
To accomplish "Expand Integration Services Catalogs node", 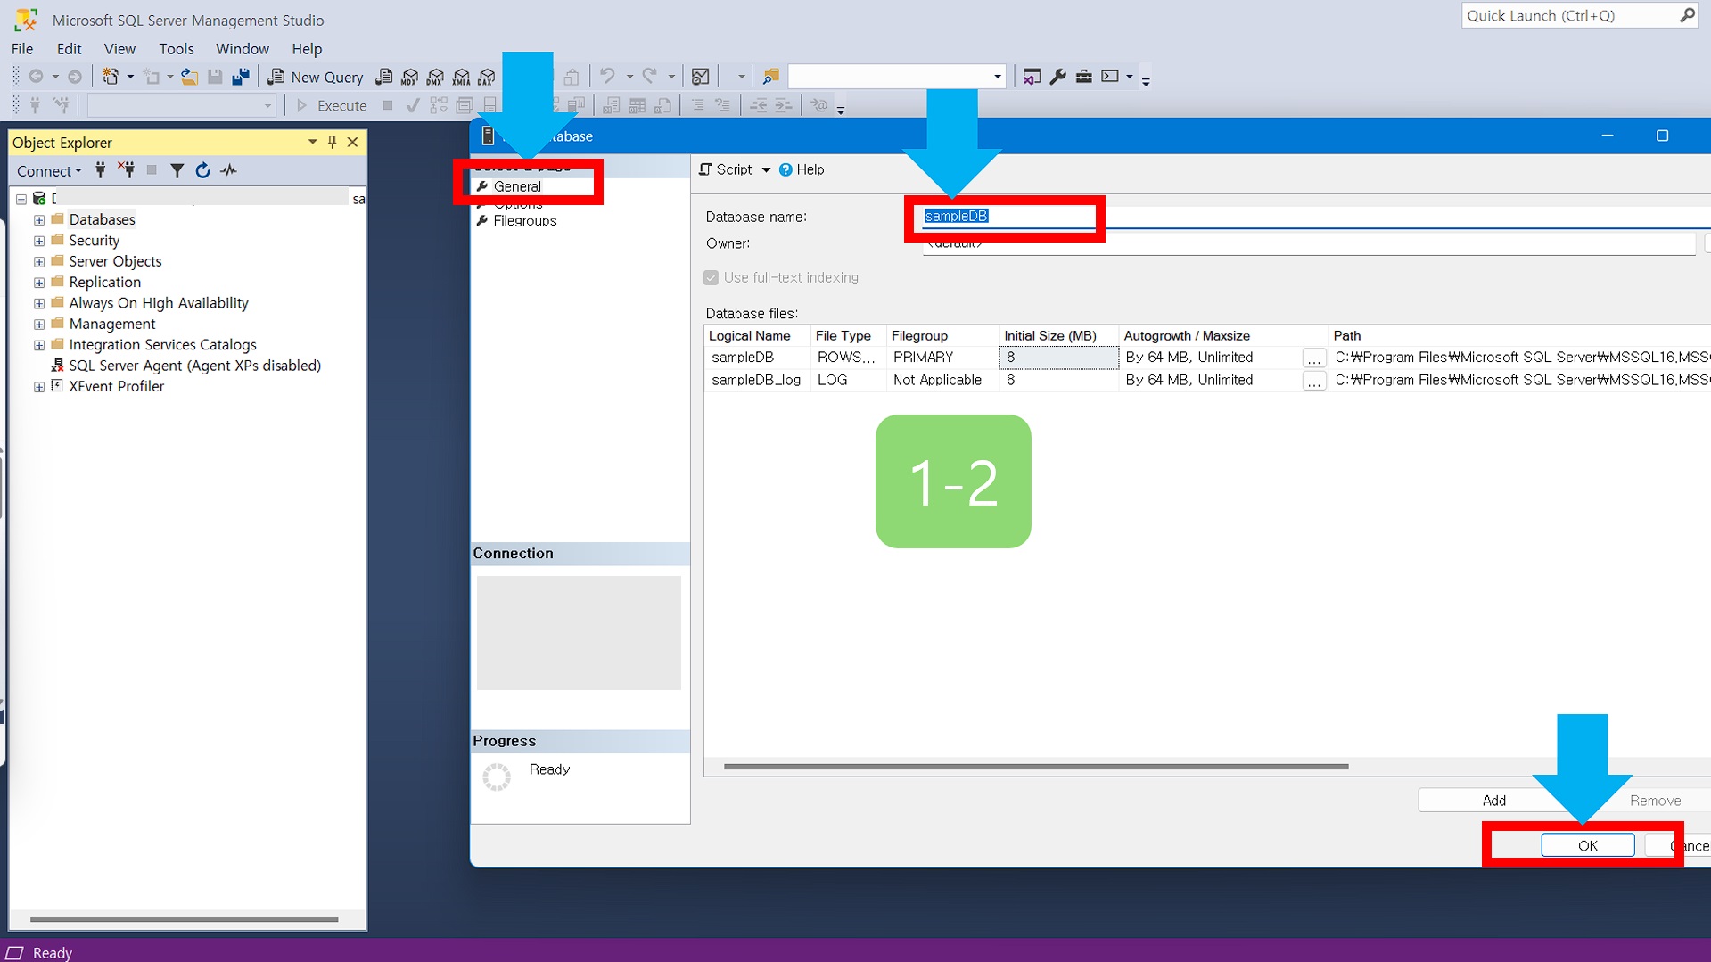I will coord(39,345).
